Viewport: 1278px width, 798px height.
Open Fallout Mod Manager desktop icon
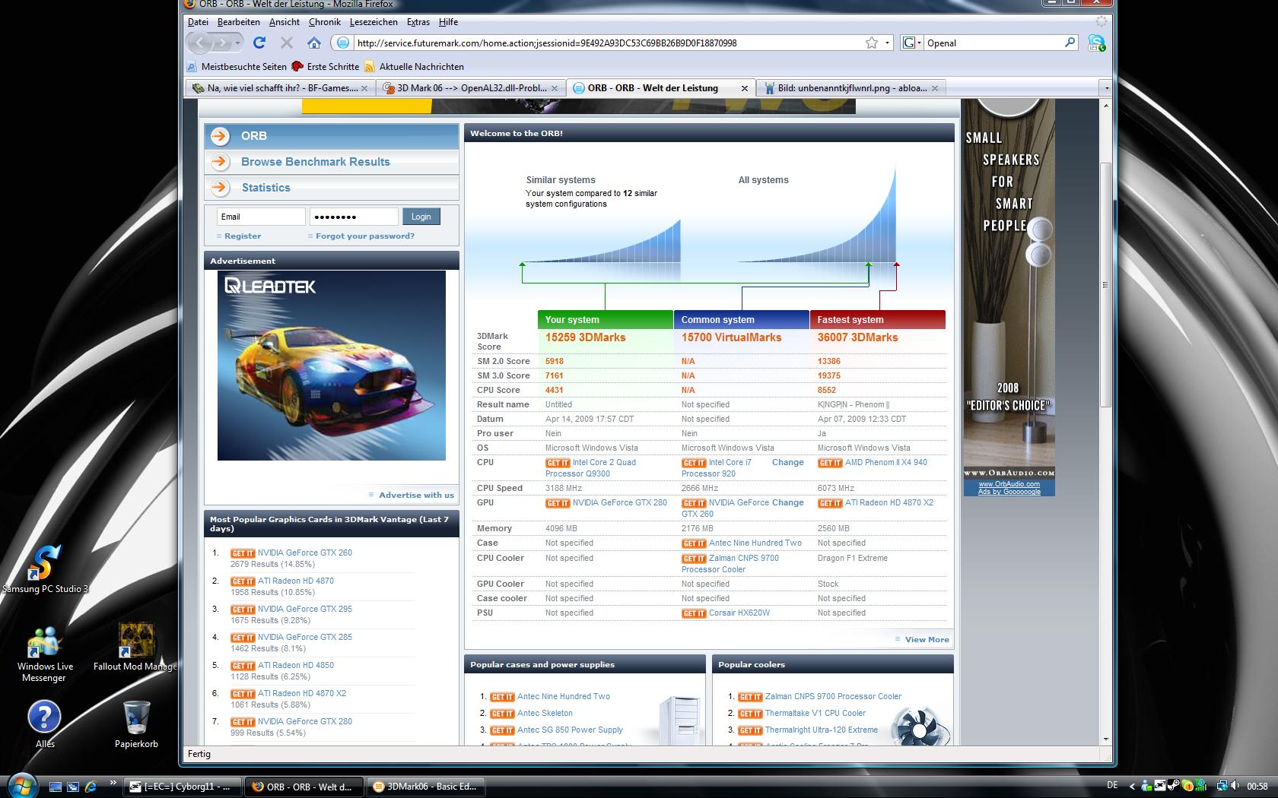click(x=135, y=648)
